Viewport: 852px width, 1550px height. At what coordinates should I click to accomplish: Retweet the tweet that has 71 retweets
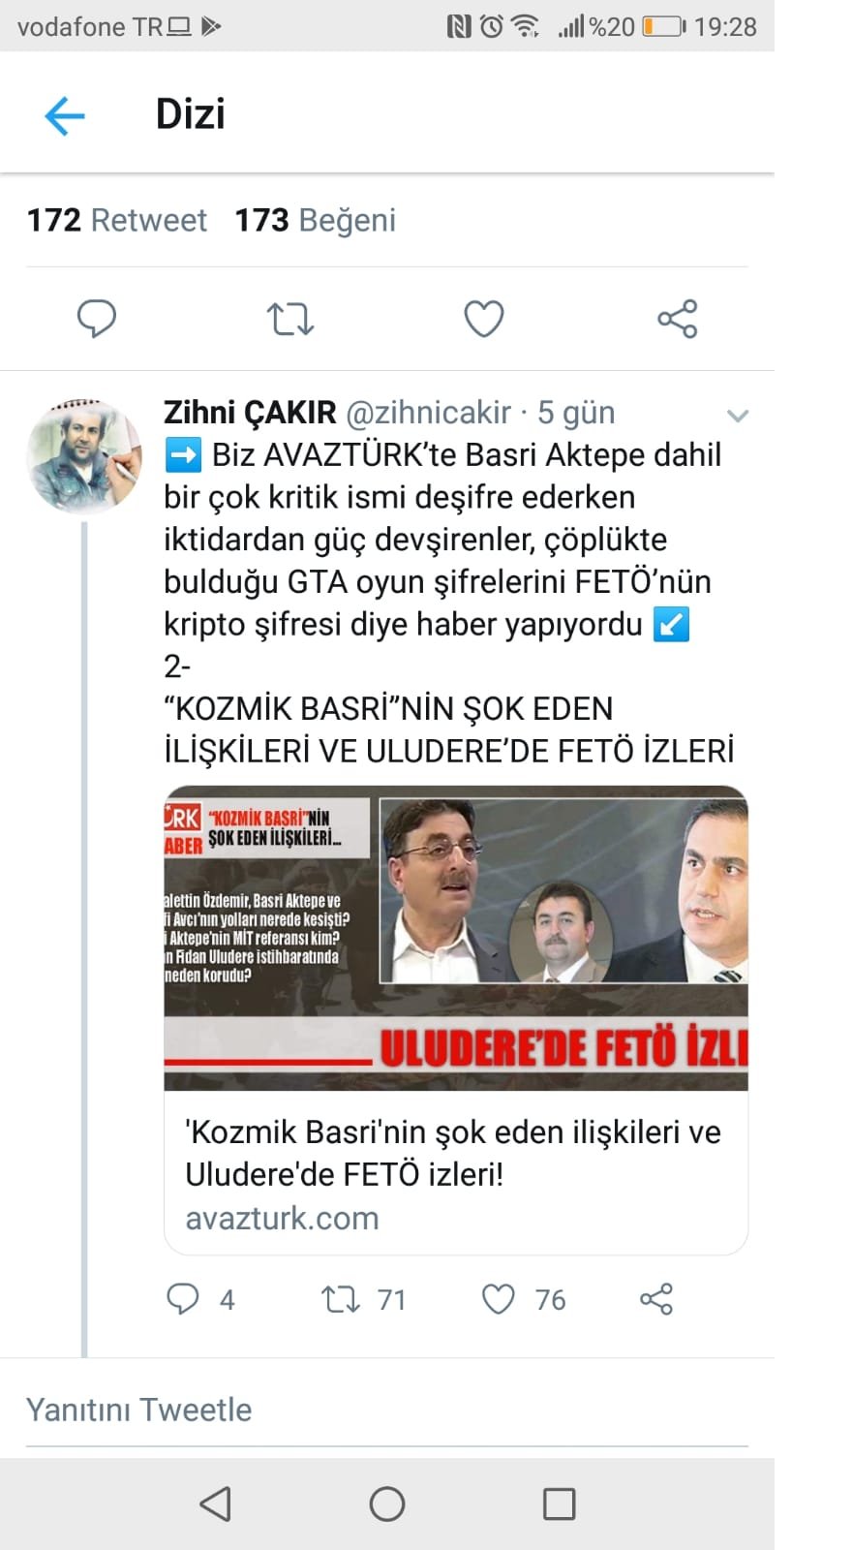click(x=340, y=1298)
